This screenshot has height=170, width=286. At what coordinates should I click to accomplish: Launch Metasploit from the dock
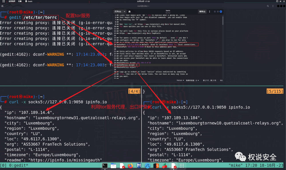[x=139, y=166]
